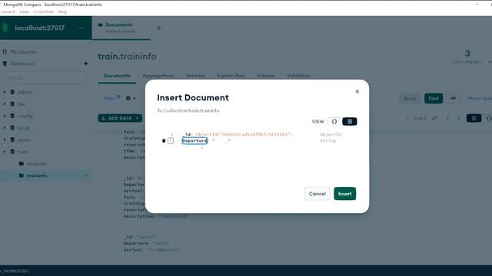Open the ADD DATA dropdown
Screen dimensions: 492x276
point(120,118)
